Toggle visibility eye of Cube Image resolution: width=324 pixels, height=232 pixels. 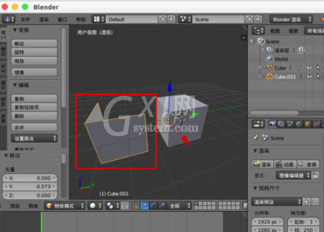pos(309,68)
